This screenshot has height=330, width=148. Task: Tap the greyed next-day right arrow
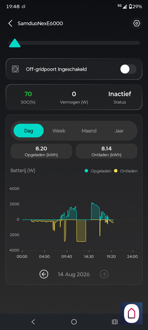[x=104, y=274]
